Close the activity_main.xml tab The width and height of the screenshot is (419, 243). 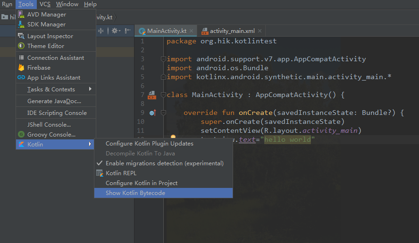260,31
